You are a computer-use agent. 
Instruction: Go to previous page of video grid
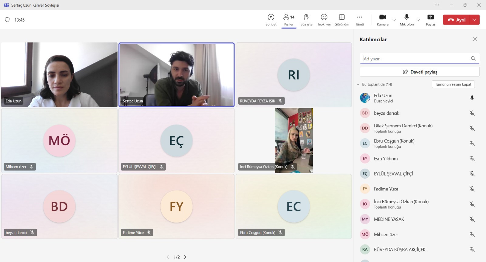coord(168,257)
